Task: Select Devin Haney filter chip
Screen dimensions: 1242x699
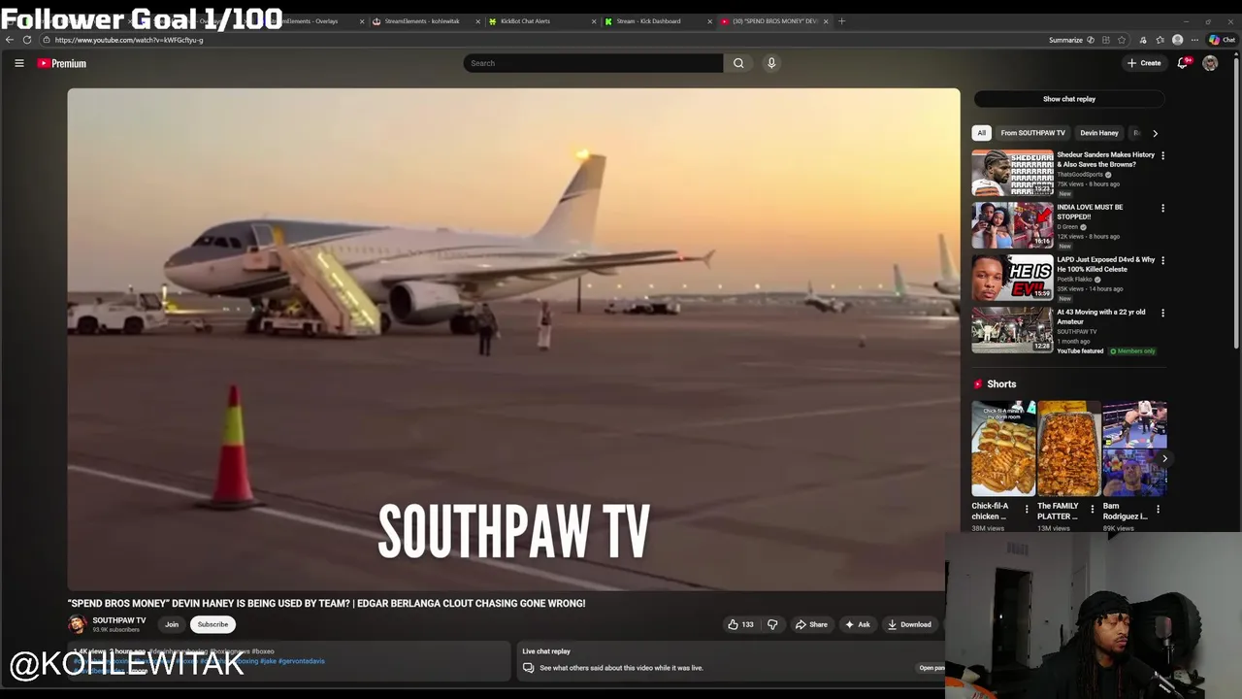Action: pos(1099,133)
